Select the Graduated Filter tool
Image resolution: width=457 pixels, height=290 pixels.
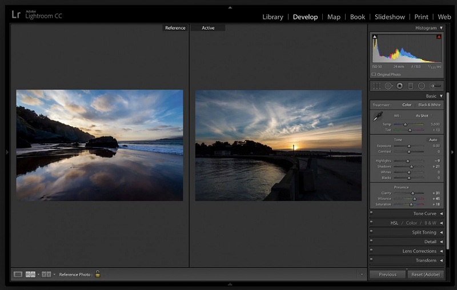click(x=410, y=86)
